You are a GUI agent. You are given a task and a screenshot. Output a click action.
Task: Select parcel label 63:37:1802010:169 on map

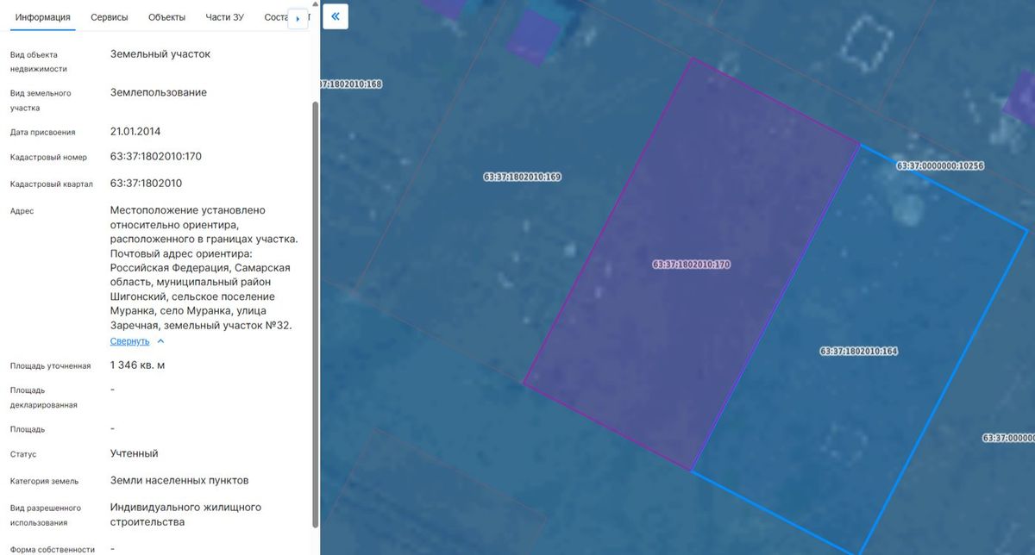click(x=523, y=177)
